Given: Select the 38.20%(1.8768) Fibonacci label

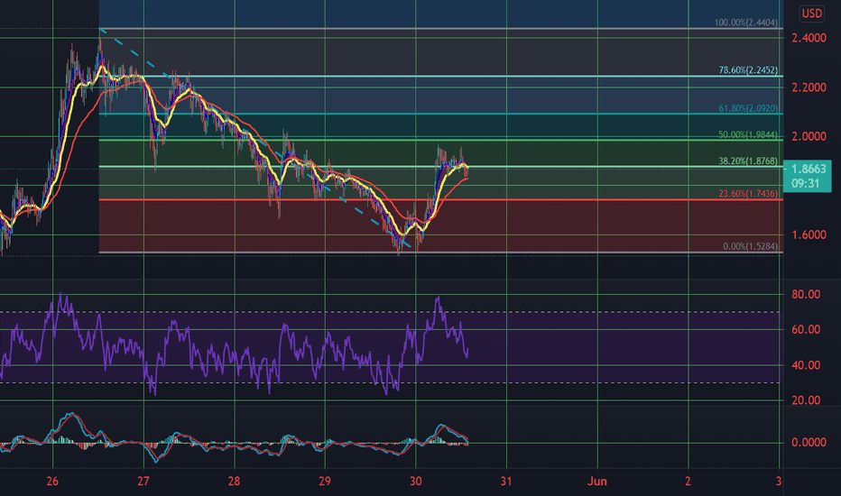Looking at the screenshot, I should pos(748,161).
